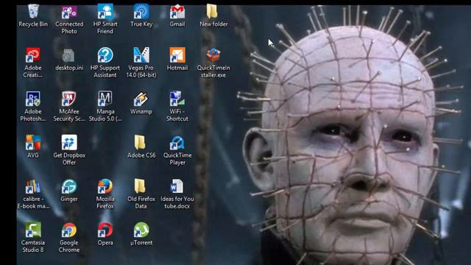Select calibre E-book management icon
Viewport: 471px width, 265px height.
click(x=32, y=186)
